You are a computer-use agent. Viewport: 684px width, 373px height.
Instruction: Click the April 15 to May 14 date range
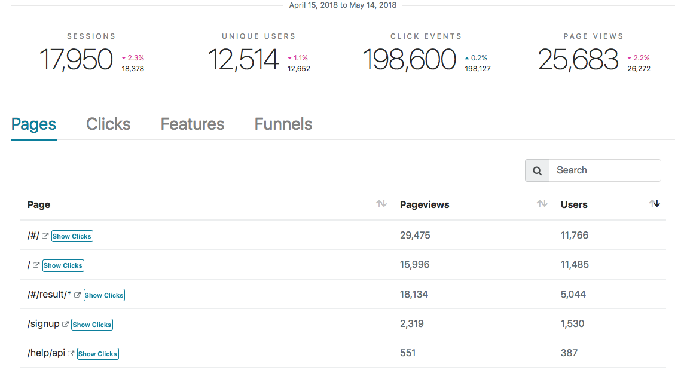click(x=342, y=5)
